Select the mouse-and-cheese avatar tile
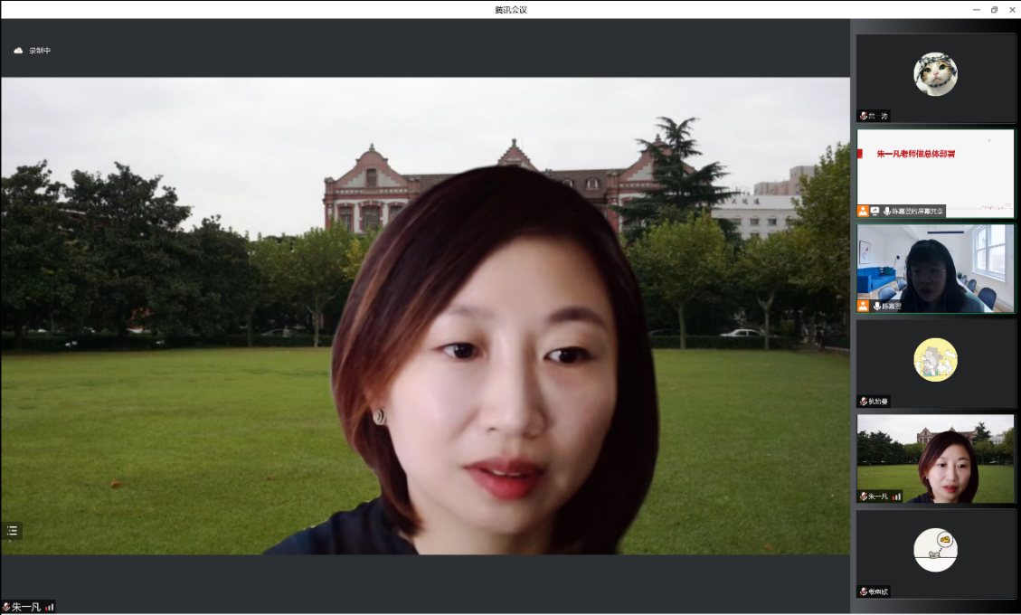Image resolution: width=1021 pixels, height=615 pixels. (x=935, y=550)
